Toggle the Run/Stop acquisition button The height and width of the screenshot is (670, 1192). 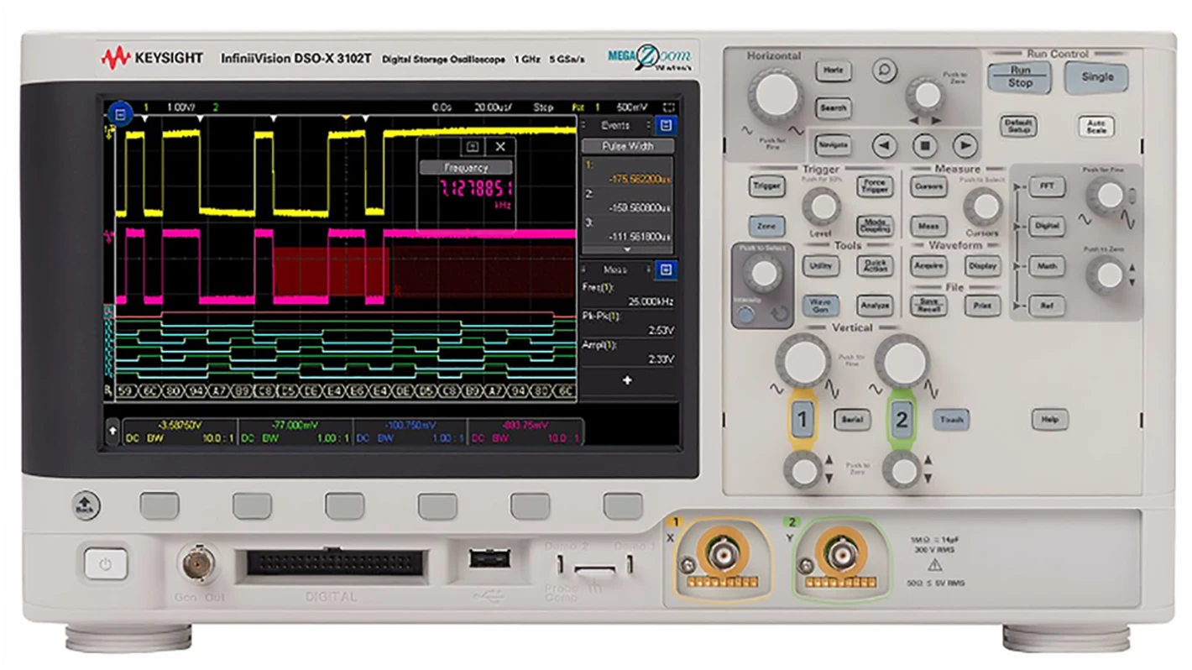pos(1020,77)
